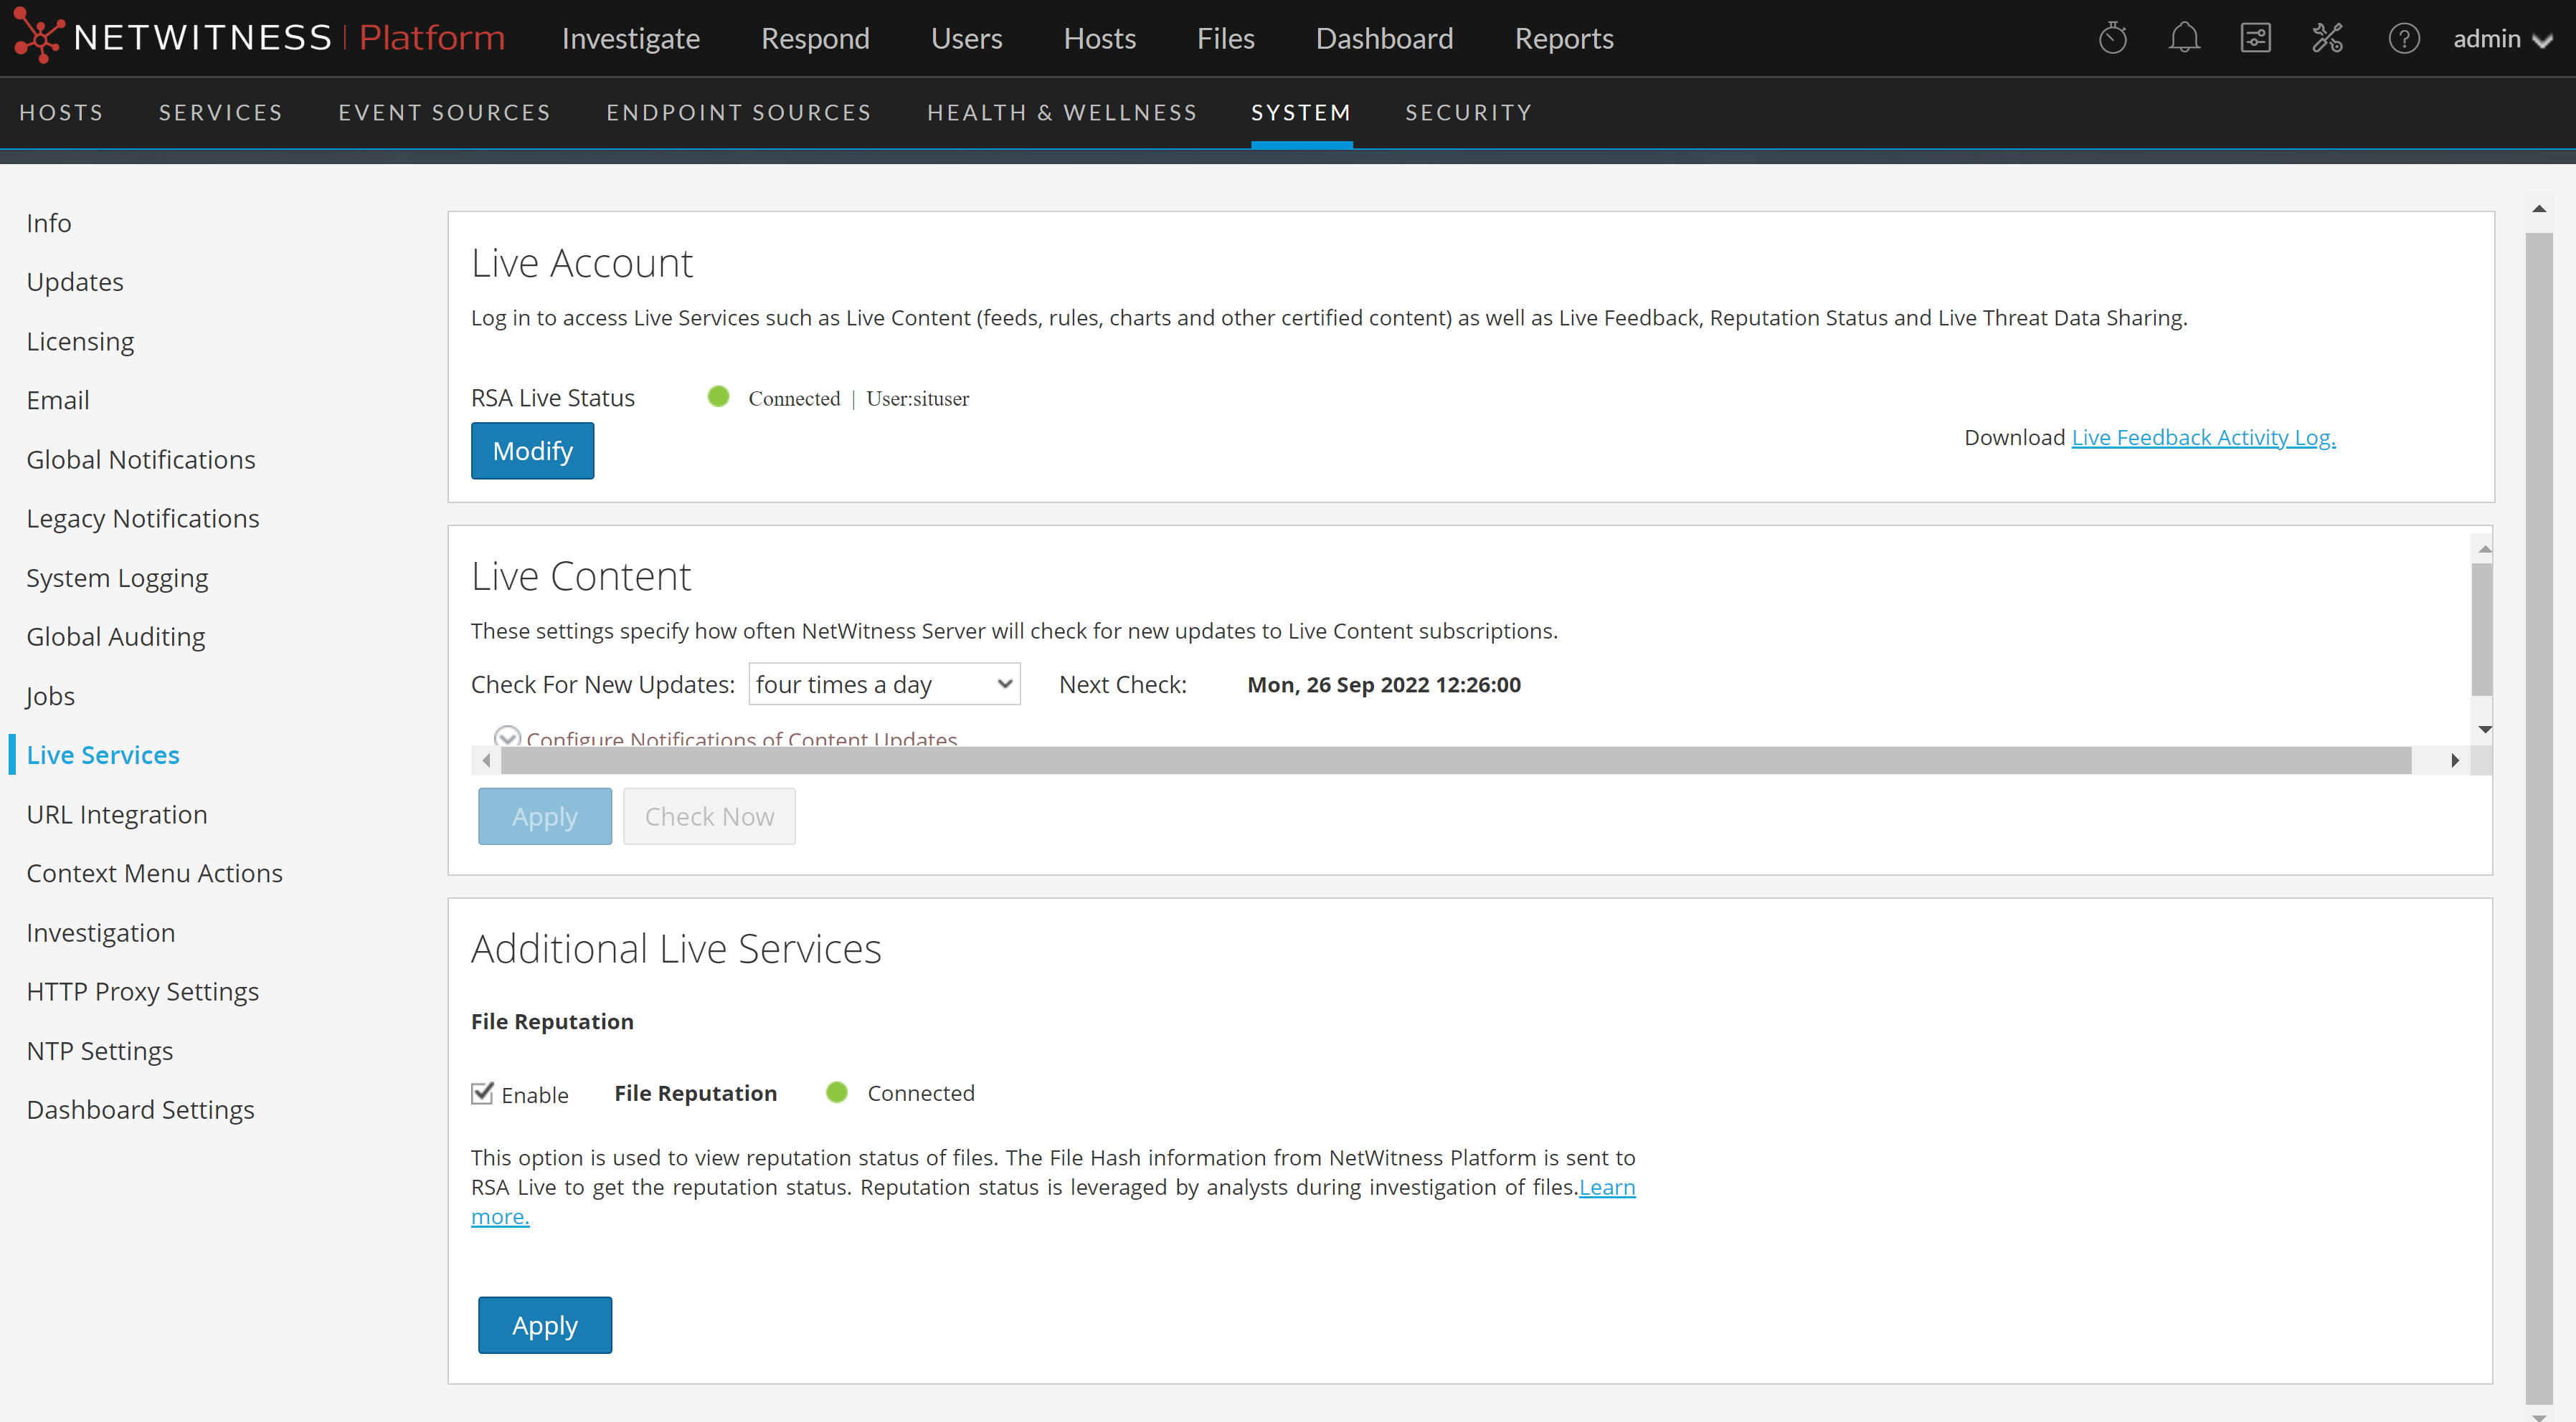Open the Live Feedback Activity Log link
2576x1422 pixels.
click(2203, 438)
